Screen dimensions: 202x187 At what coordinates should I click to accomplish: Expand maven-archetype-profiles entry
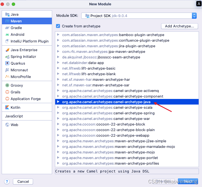pos(58,163)
